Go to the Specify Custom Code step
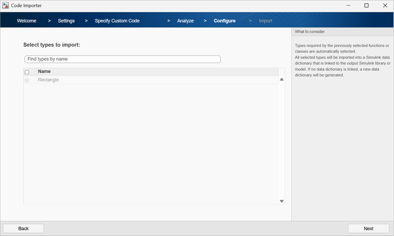 [x=117, y=20]
